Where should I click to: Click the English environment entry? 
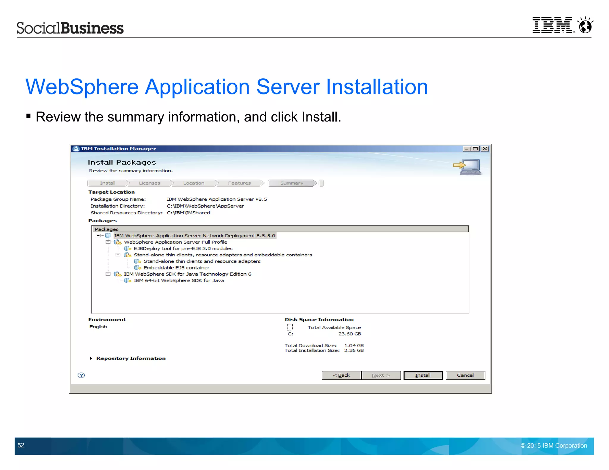click(x=98, y=327)
